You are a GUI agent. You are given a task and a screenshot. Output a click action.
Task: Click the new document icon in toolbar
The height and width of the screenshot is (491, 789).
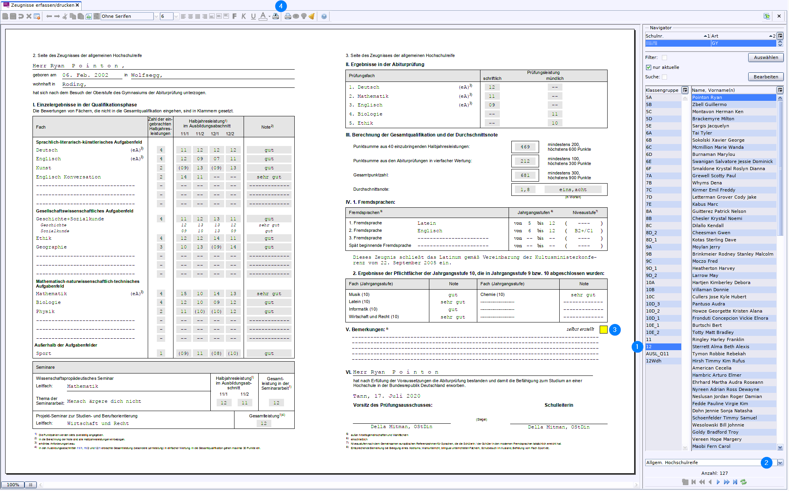coord(5,16)
